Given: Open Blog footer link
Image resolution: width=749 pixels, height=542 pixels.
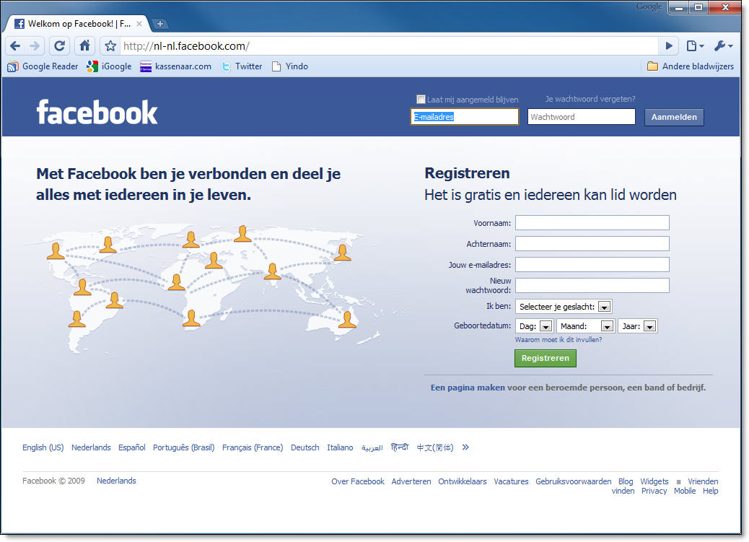Looking at the screenshot, I should (626, 481).
